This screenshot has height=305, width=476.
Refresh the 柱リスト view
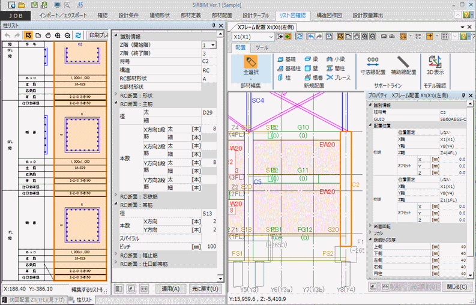pyautogui.click(x=77, y=36)
